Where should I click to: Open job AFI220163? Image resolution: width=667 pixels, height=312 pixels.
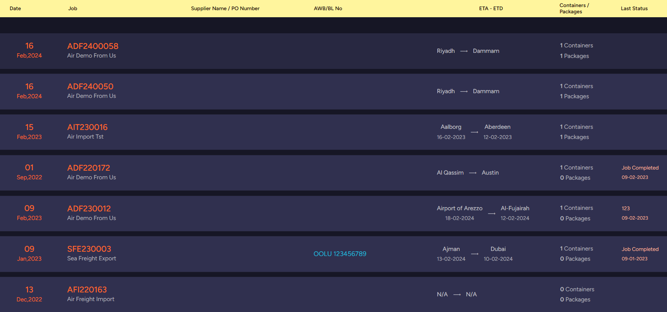pyautogui.click(x=87, y=290)
